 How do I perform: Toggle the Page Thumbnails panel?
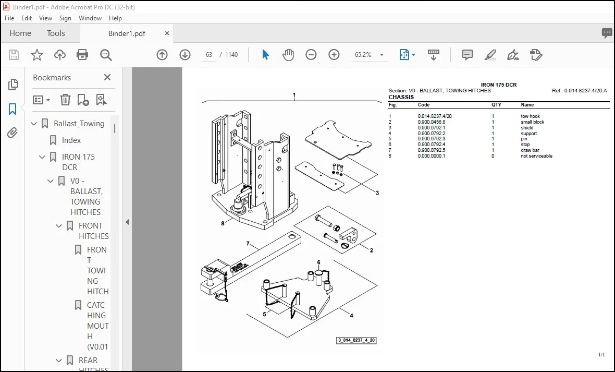point(13,85)
